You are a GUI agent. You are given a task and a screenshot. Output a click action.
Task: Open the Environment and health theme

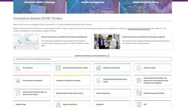[x=32, y=80]
